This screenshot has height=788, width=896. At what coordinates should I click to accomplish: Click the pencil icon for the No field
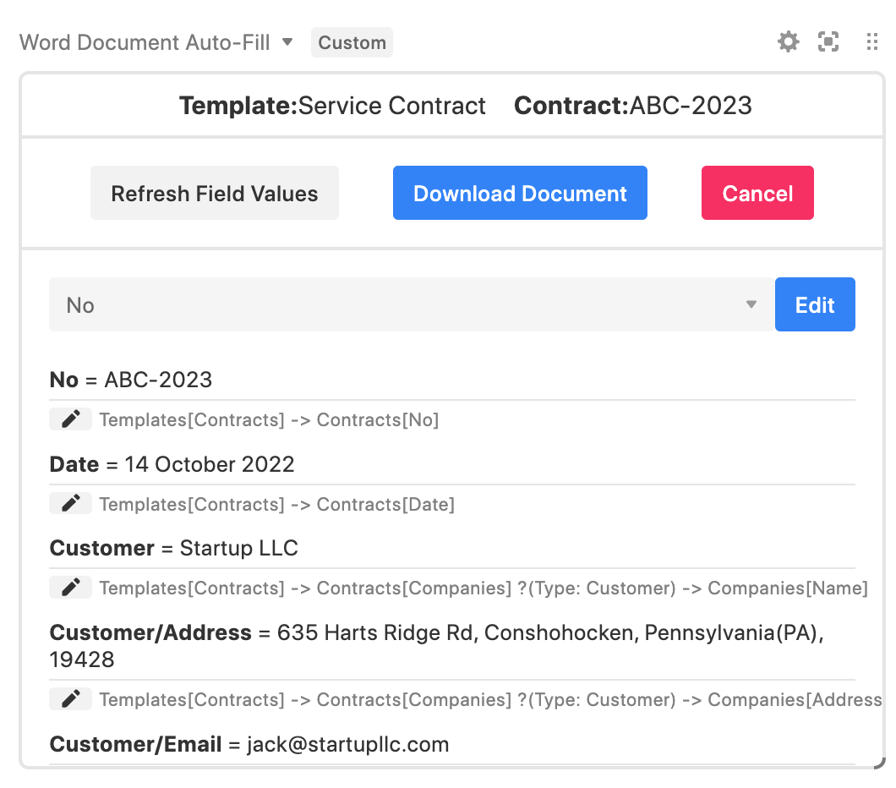(x=70, y=419)
